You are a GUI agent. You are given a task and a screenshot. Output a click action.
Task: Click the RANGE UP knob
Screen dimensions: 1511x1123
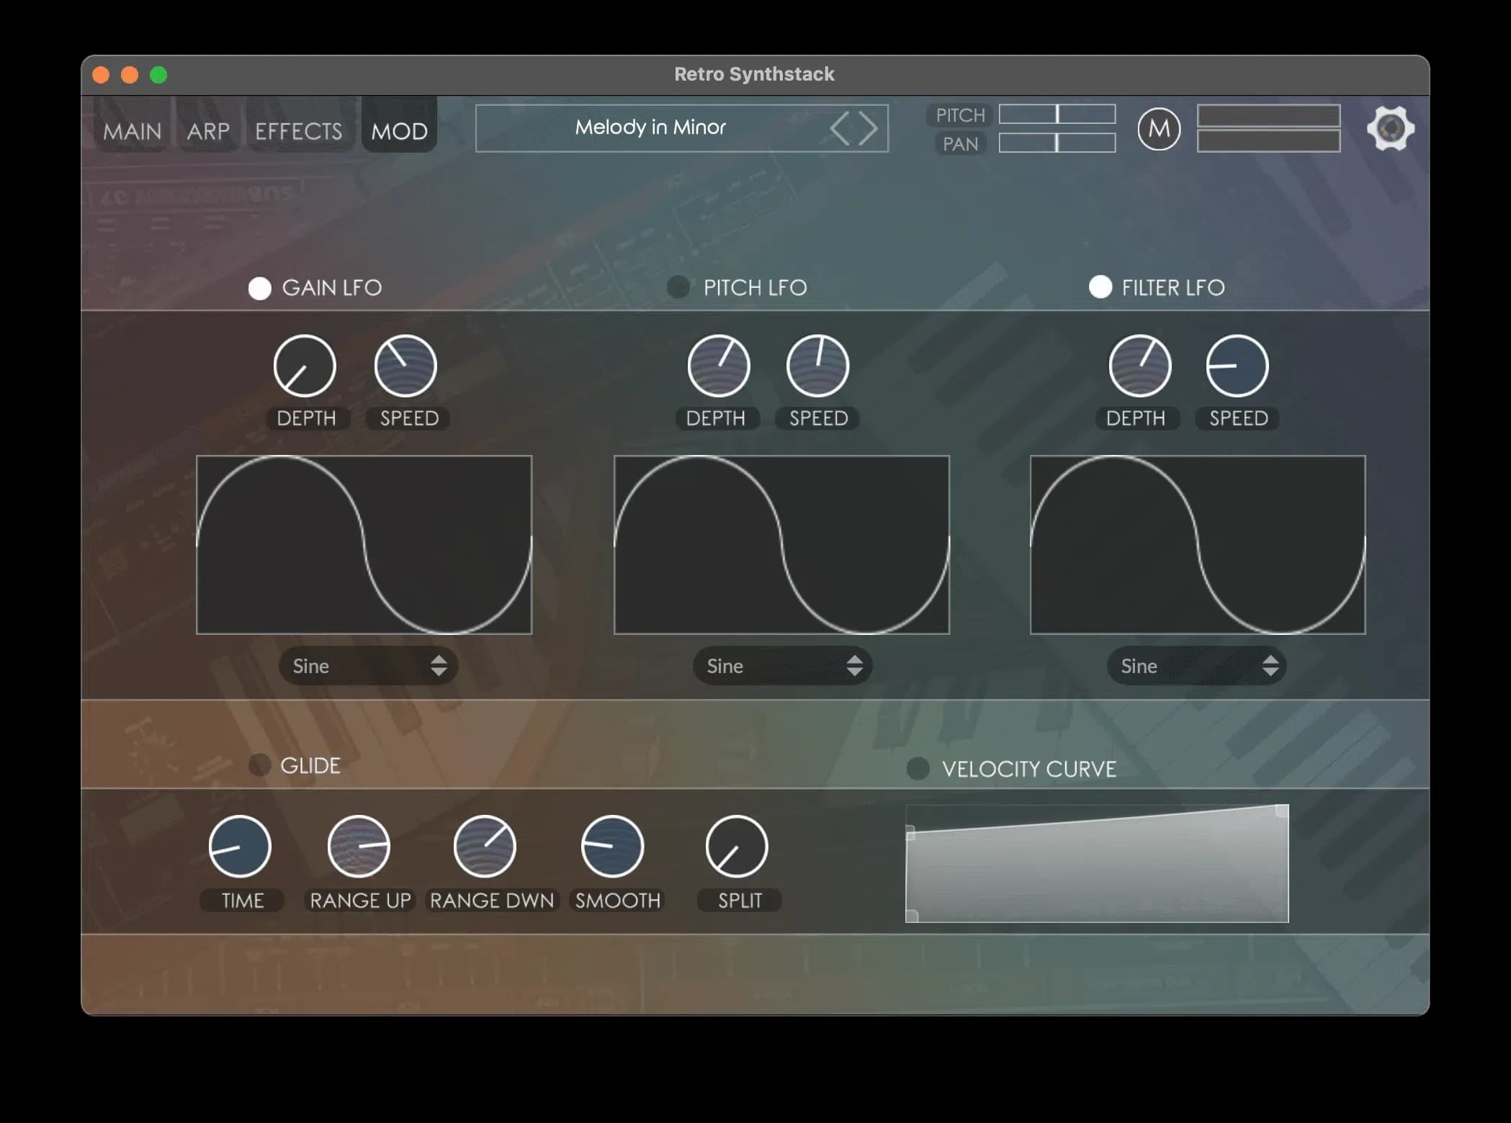(359, 845)
